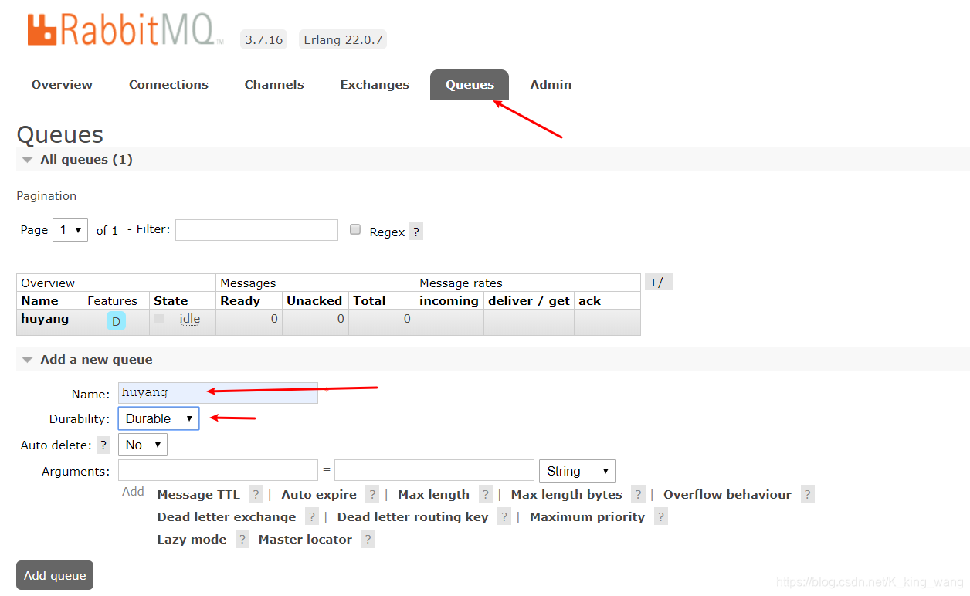Focus the Filter text field
Screen dimensions: 970x596
click(256, 230)
